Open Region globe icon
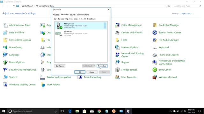The image size is (204, 114). click(117, 62)
